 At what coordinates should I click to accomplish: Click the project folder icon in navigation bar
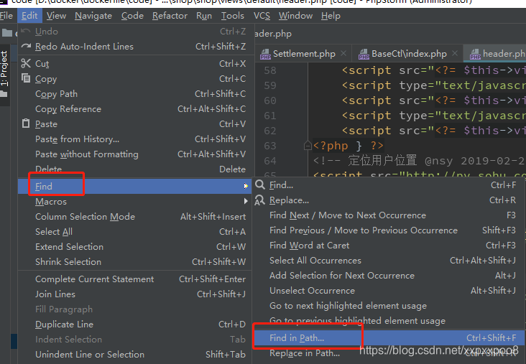tap(7, 33)
